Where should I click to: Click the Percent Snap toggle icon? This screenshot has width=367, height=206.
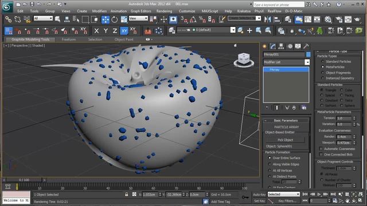pos(202,19)
